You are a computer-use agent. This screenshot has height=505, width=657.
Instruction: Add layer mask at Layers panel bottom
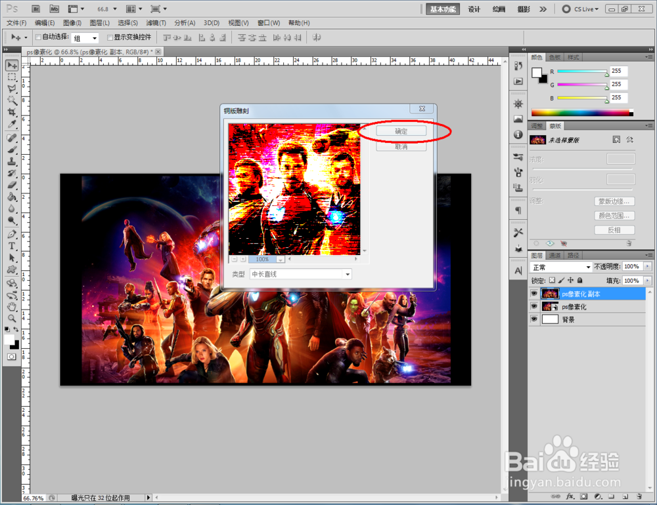[583, 496]
